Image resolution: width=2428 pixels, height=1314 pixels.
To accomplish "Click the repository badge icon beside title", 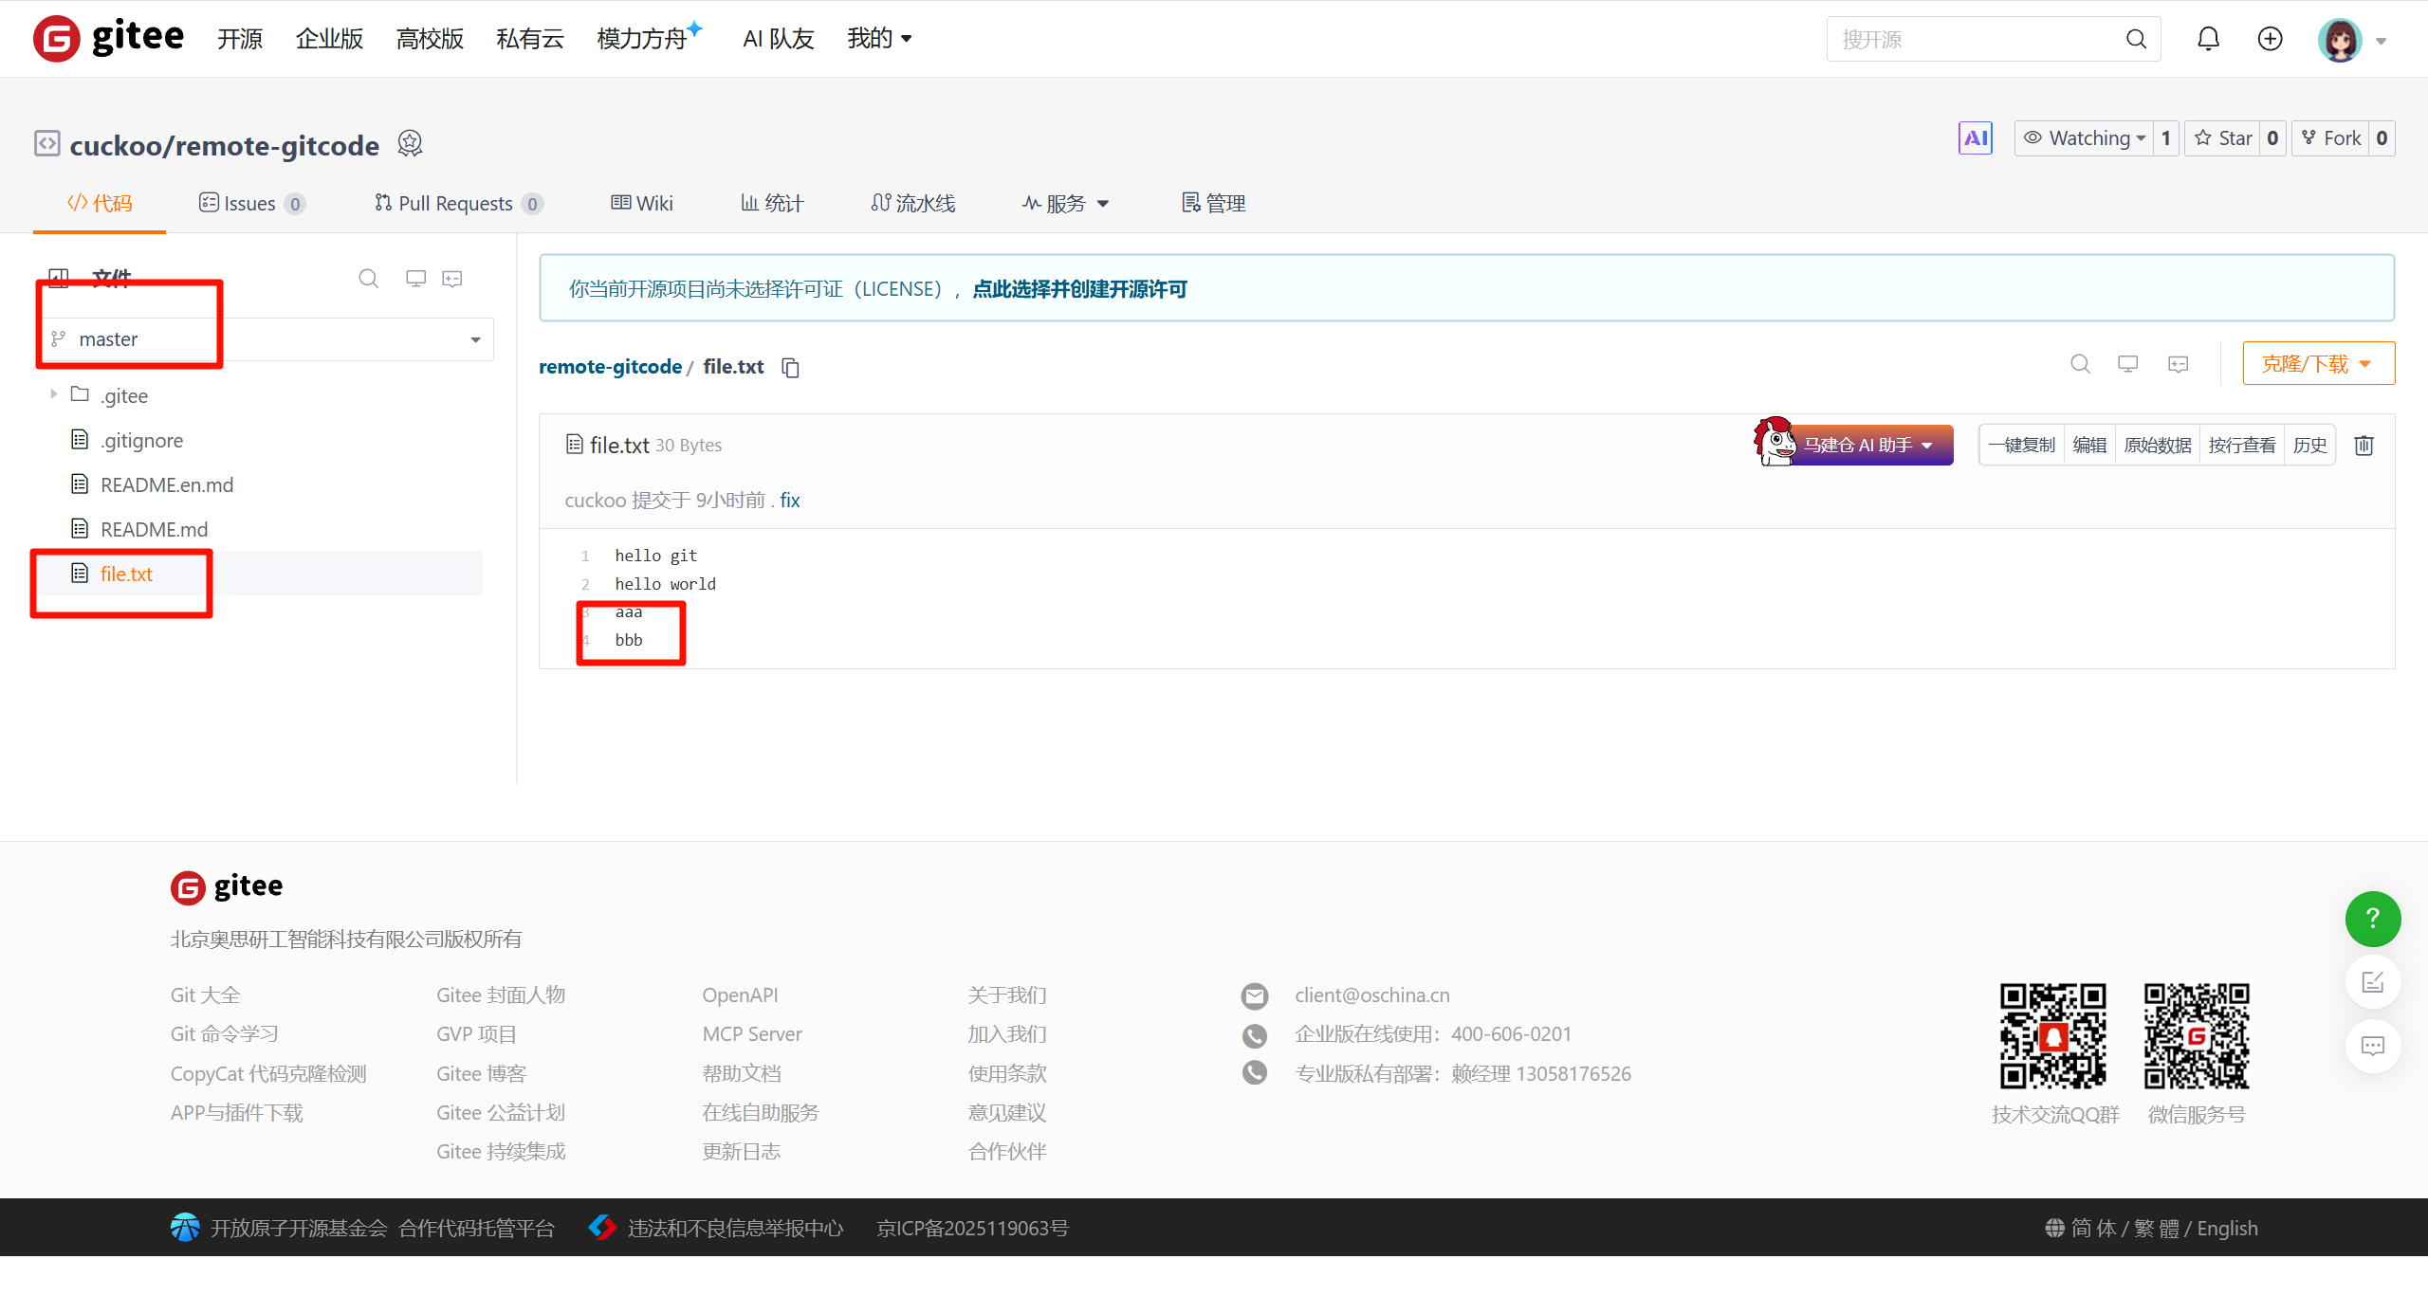I will (410, 143).
